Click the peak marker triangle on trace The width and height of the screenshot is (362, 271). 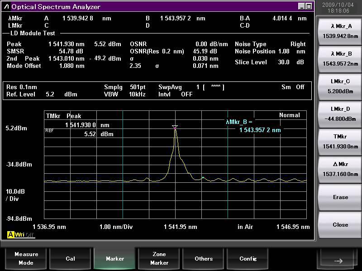click(x=175, y=128)
